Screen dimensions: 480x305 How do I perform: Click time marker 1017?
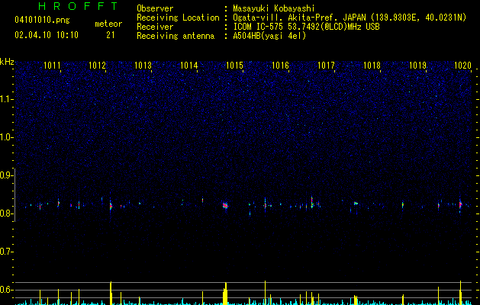pos(327,66)
